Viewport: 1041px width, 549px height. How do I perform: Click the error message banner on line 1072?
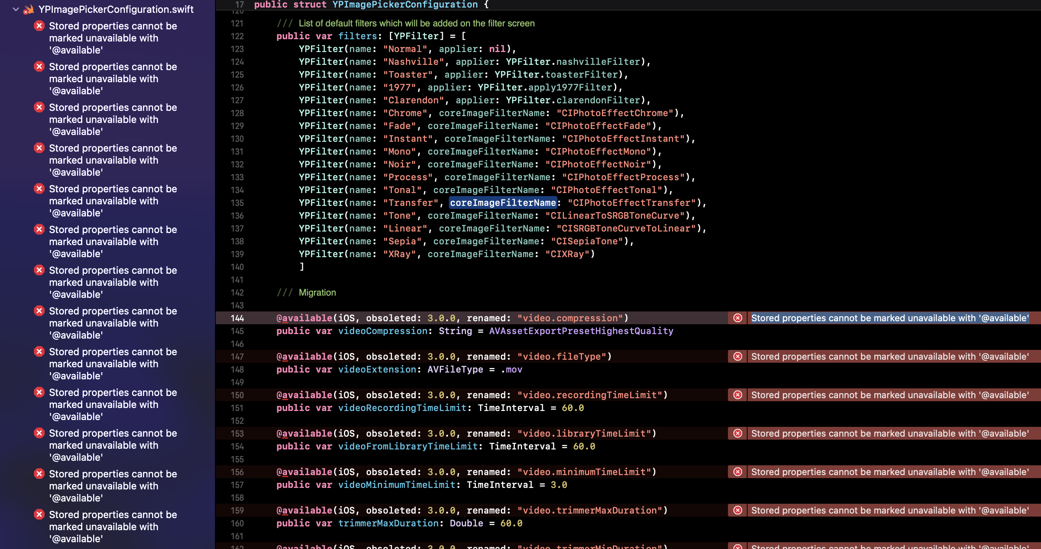click(889, 433)
